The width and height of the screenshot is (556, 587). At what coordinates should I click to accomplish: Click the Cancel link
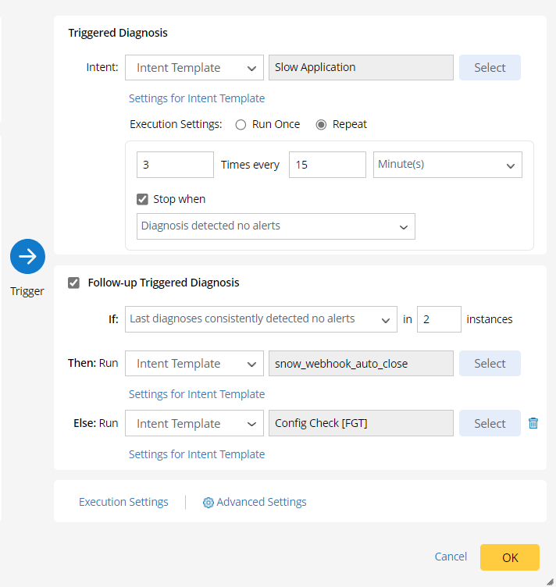pos(451,557)
